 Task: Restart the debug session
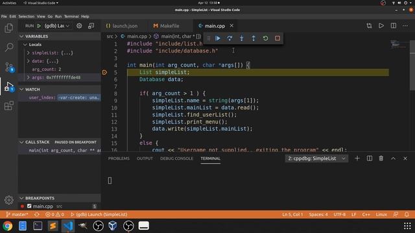click(x=265, y=38)
